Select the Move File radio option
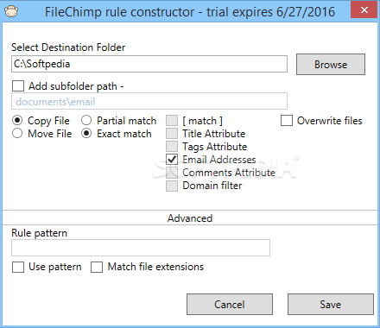380x328 pixels. coord(17,133)
